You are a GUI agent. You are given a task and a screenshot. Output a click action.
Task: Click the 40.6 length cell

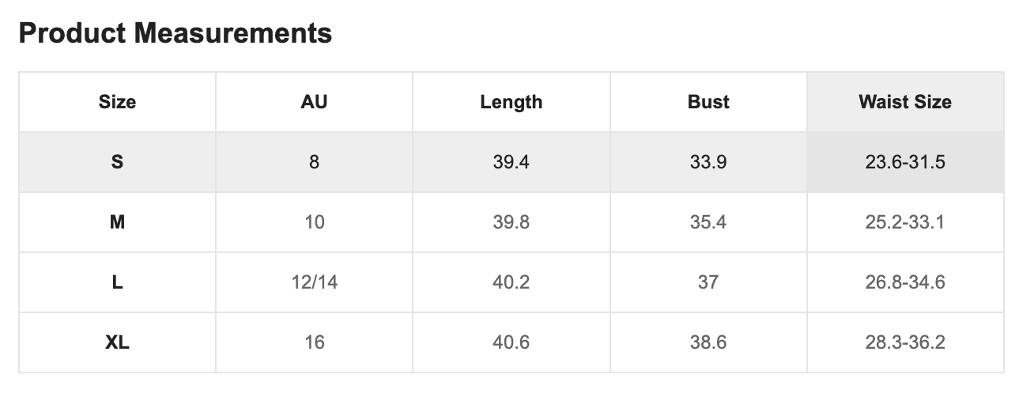coord(511,342)
